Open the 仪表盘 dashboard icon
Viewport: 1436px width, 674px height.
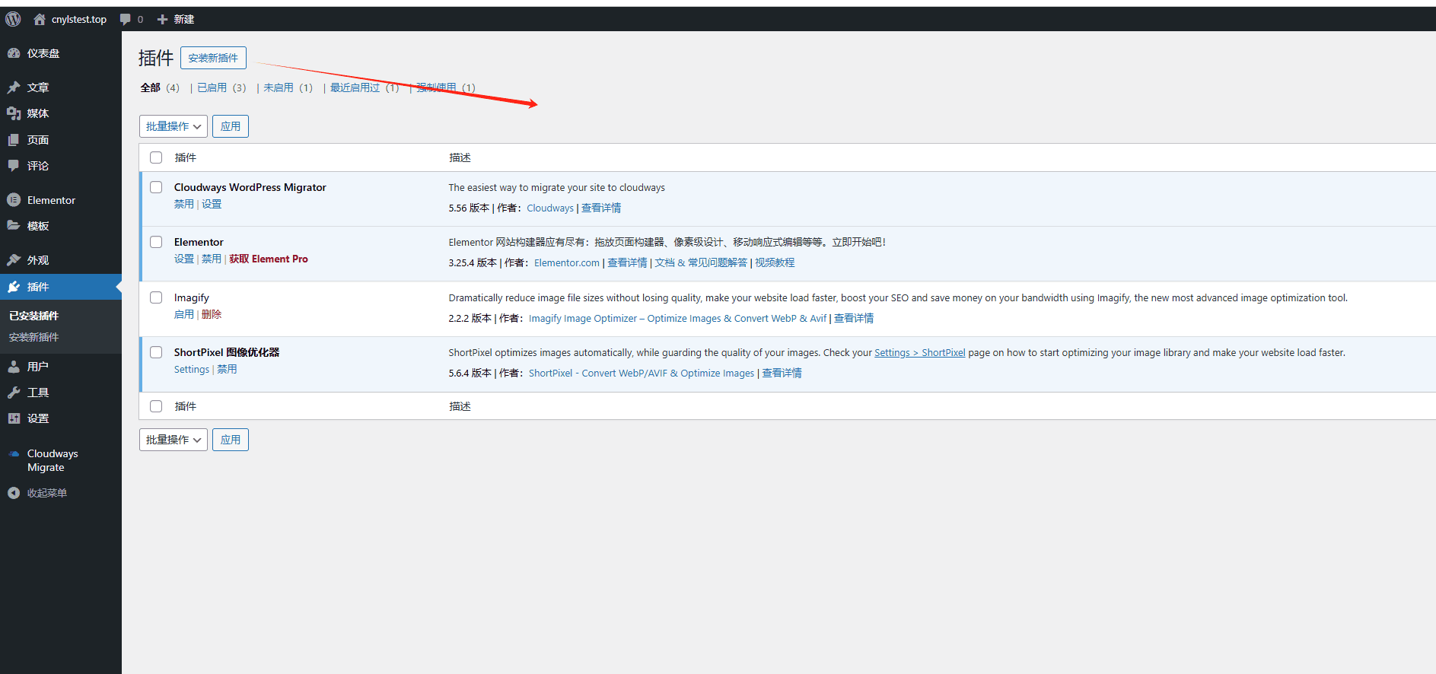point(14,53)
